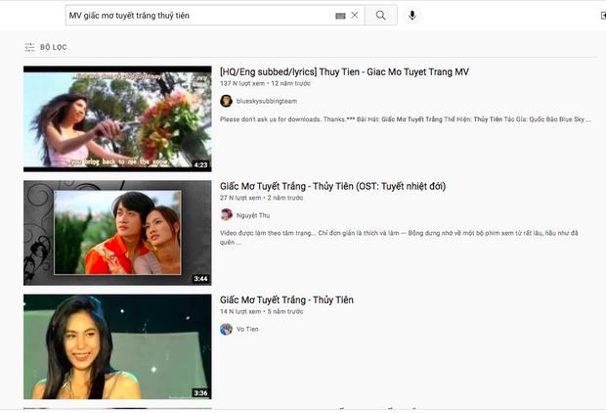Screen dimensions: 606x413
Task: Click the search field containing 'MV giấc mơ tuyết trắng'
Action: [215, 16]
